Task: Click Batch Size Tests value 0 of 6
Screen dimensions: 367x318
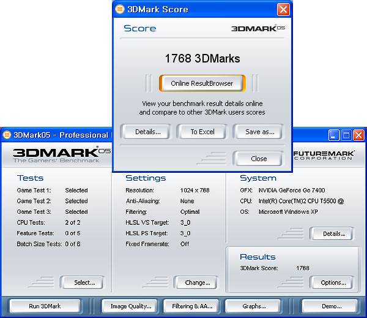Action: [x=73, y=244]
